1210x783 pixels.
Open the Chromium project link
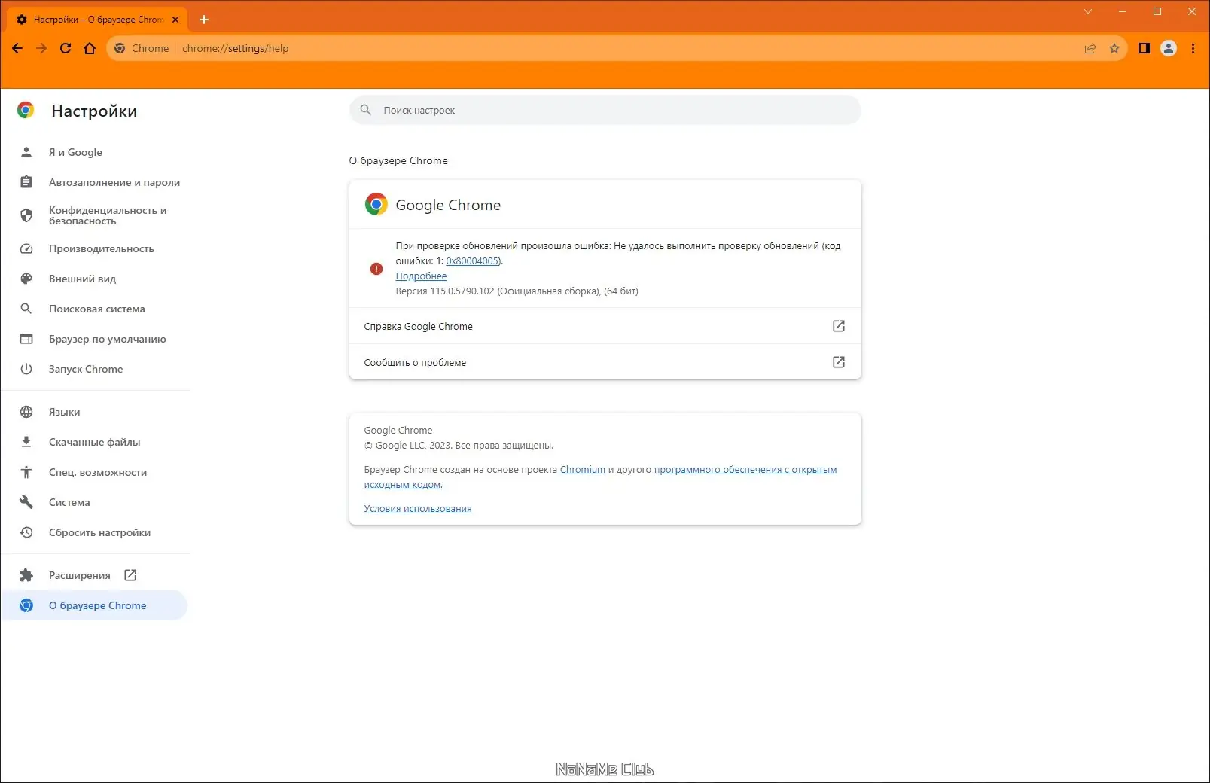click(583, 470)
